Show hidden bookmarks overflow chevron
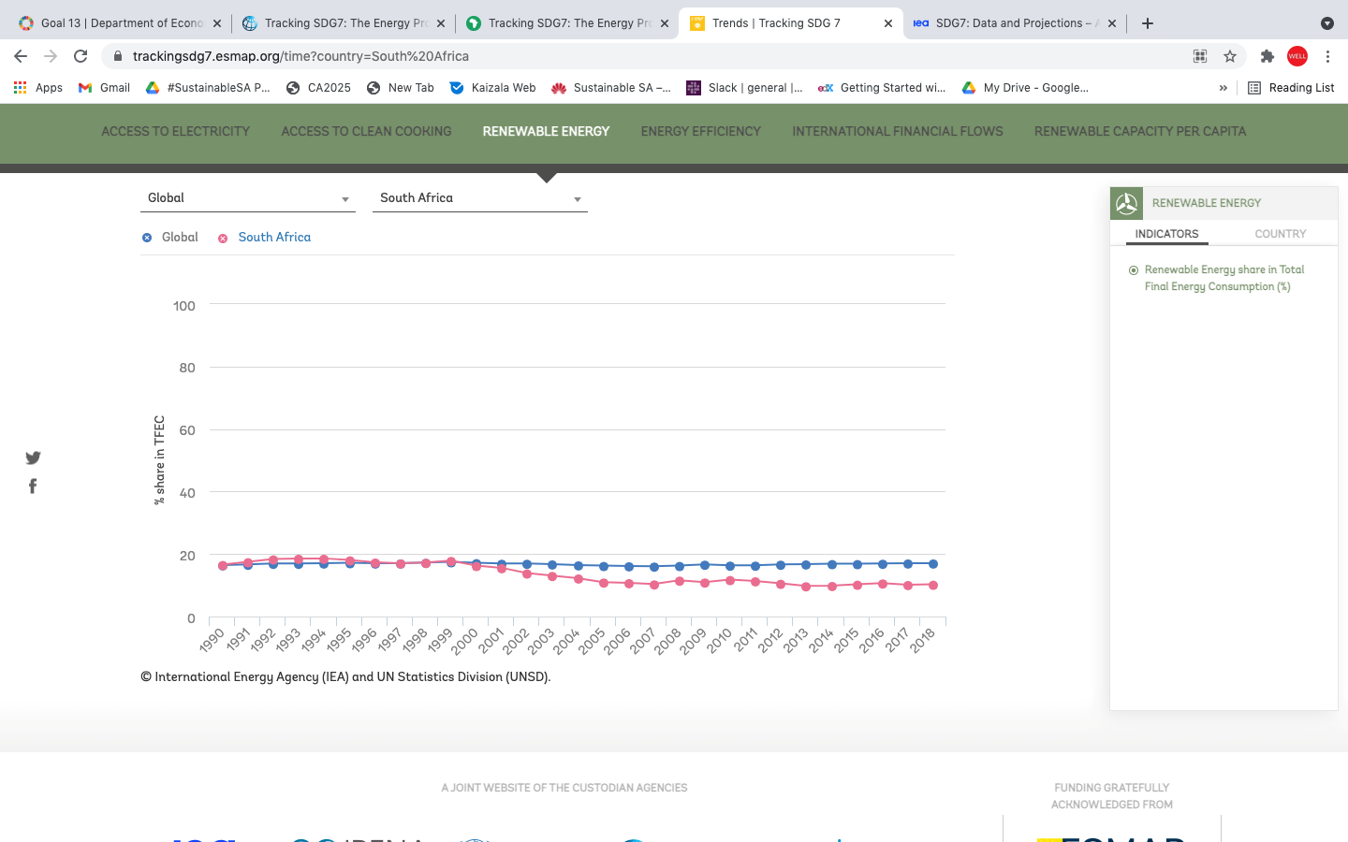Viewport: 1348px width, 842px height. [1223, 88]
